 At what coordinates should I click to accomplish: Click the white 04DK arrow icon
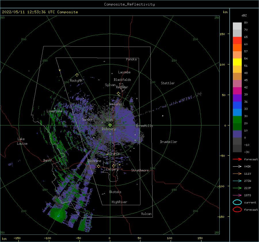click(x=237, y=166)
